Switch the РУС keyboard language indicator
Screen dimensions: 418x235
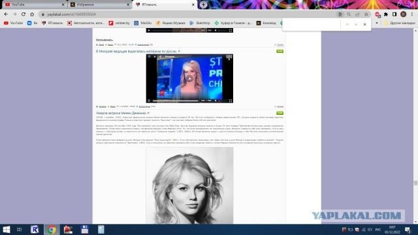pos(378,230)
